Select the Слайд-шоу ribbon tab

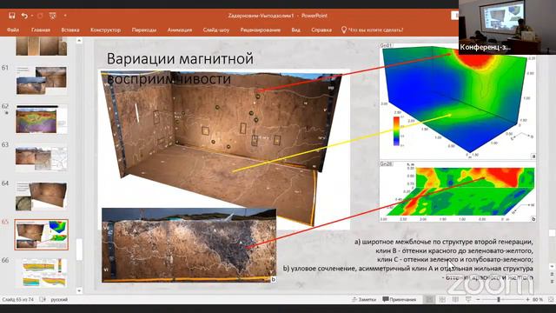(216, 30)
